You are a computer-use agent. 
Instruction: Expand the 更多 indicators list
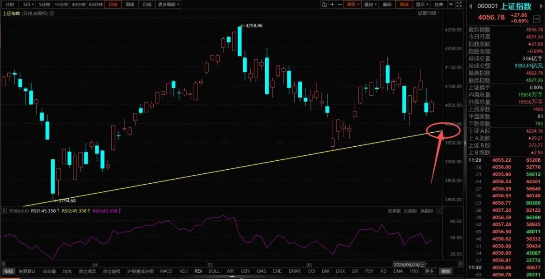(x=429, y=271)
